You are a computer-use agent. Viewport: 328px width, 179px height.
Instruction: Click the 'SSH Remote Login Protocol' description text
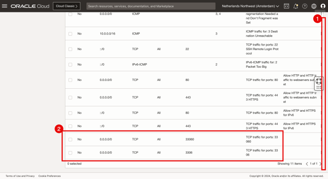(x=262, y=51)
